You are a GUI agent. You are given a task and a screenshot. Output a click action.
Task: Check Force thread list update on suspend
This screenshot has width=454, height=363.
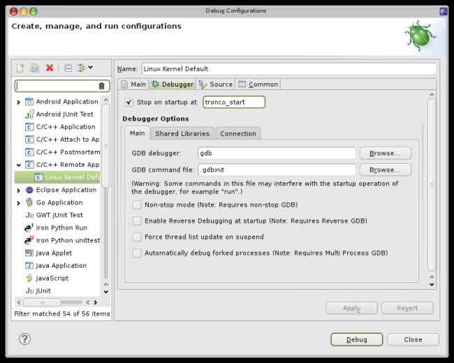[137, 237]
